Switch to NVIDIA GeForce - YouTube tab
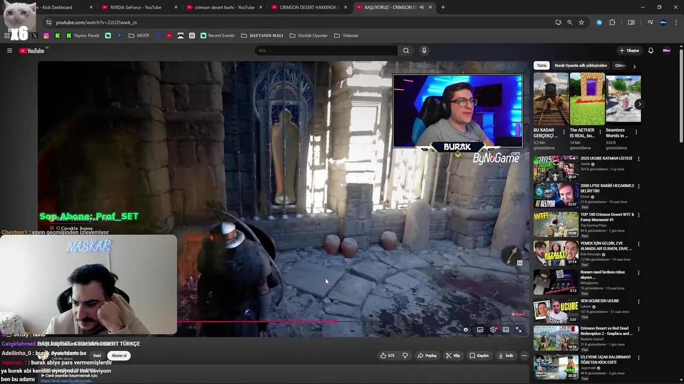This screenshot has width=684, height=384. tap(139, 7)
